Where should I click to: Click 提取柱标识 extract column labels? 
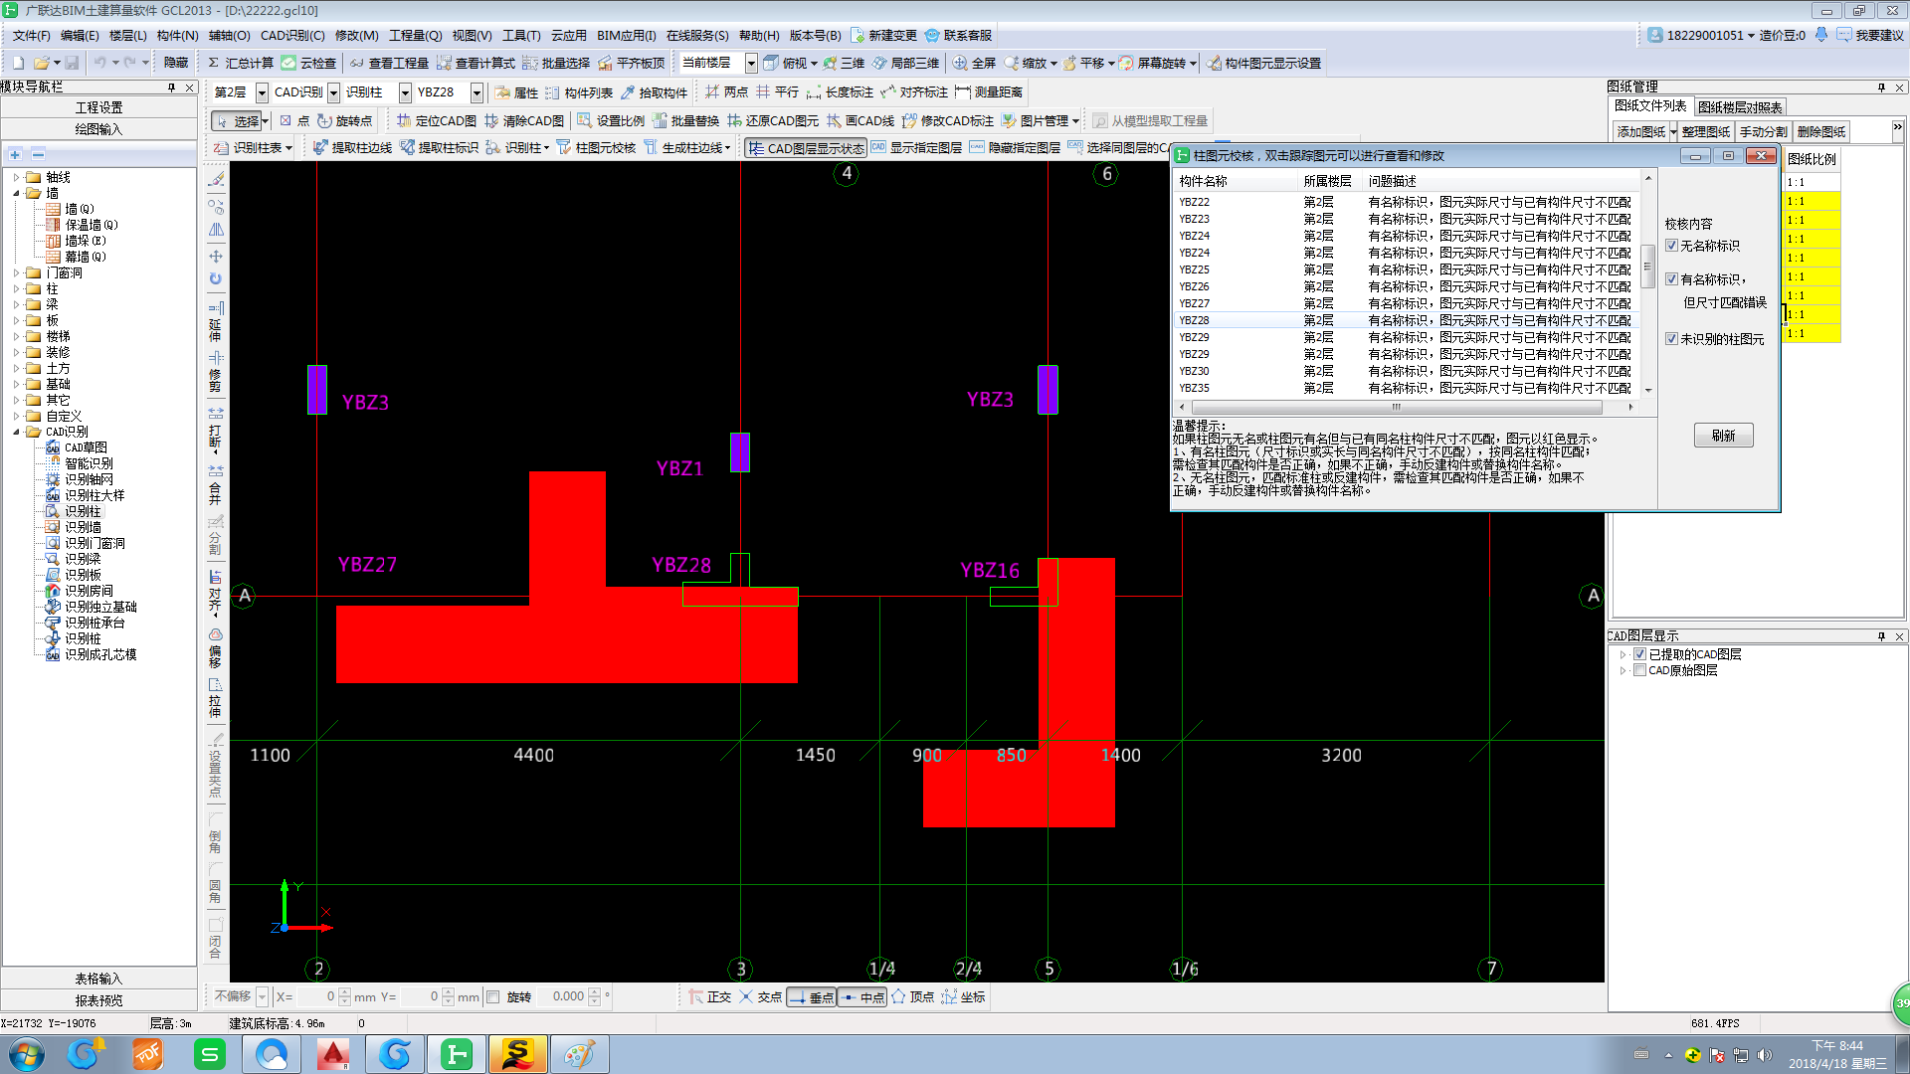click(439, 147)
